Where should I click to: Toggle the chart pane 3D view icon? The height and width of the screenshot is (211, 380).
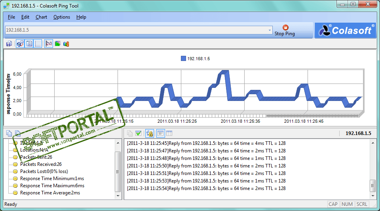click(20, 44)
